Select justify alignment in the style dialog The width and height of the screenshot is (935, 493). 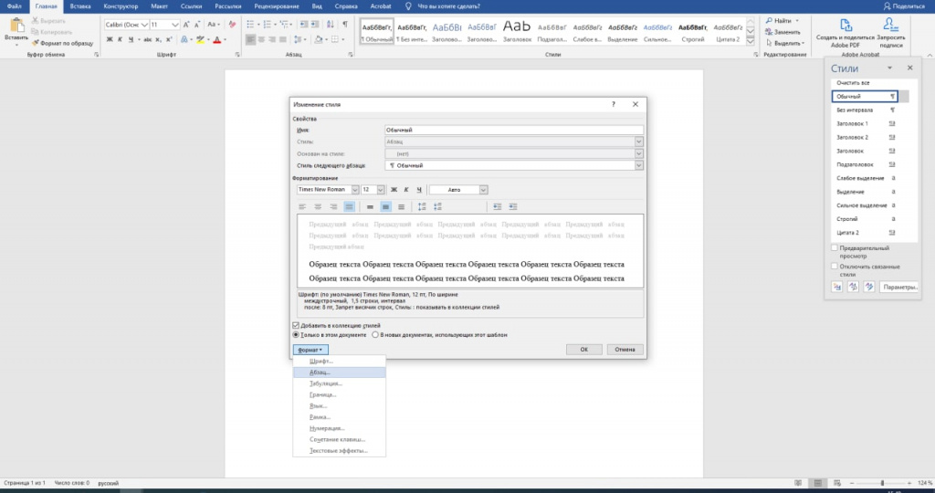pyautogui.click(x=349, y=207)
